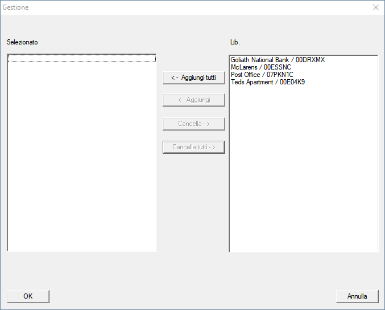The image size is (385, 310).
Task: Cancel the dialog with Annulla
Action: coord(357,296)
